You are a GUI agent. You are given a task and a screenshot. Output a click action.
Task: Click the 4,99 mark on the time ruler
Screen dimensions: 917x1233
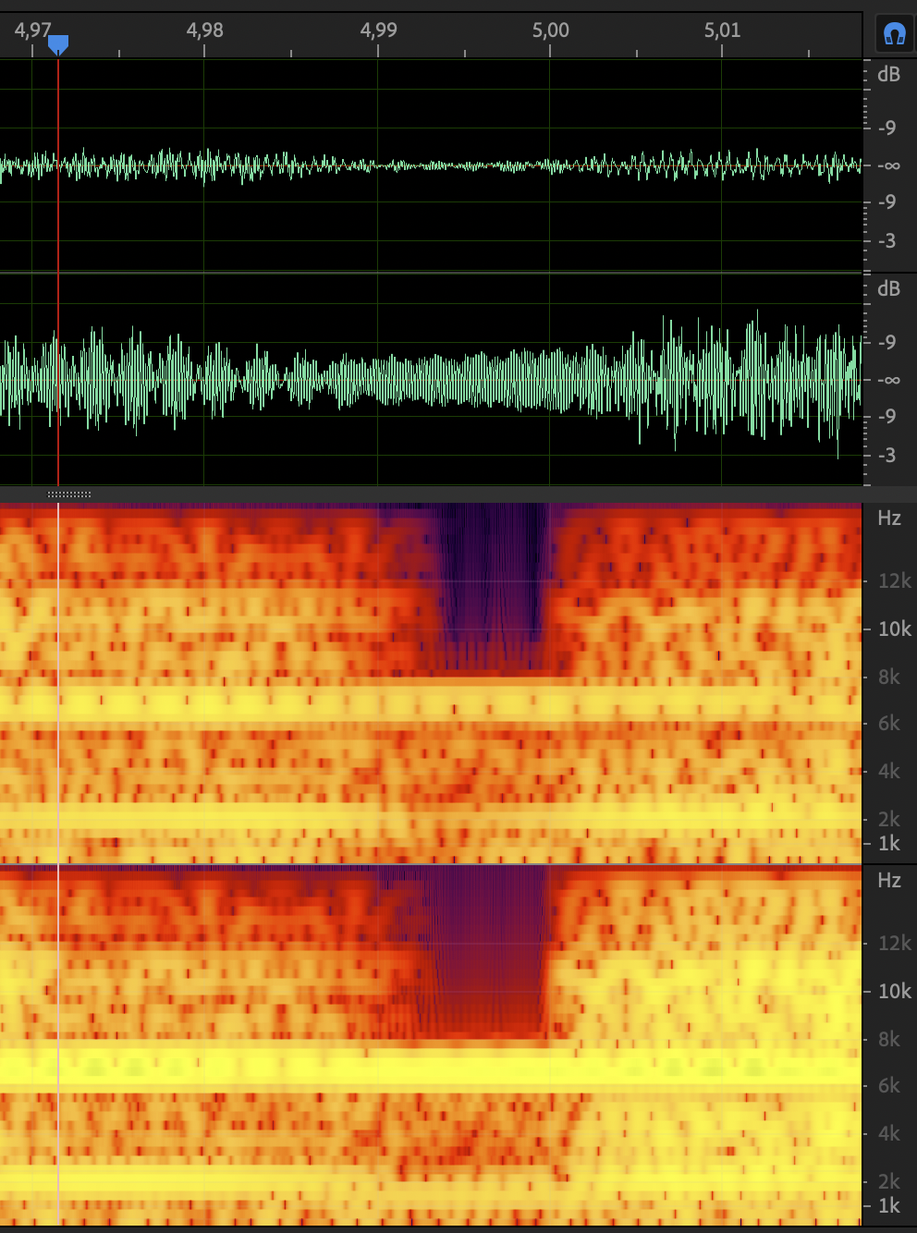pos(378,31)
